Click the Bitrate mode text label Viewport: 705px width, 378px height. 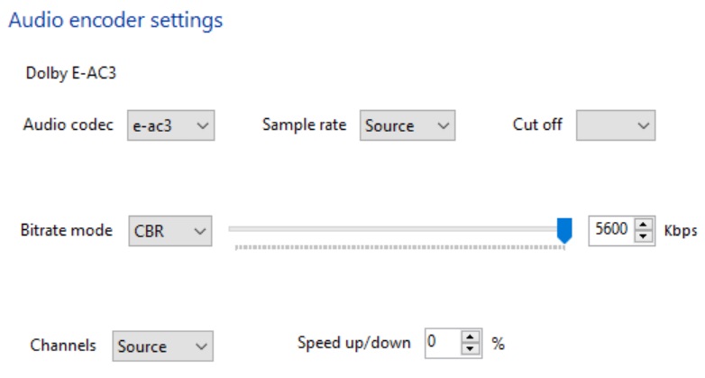click(x=67, y=230)
